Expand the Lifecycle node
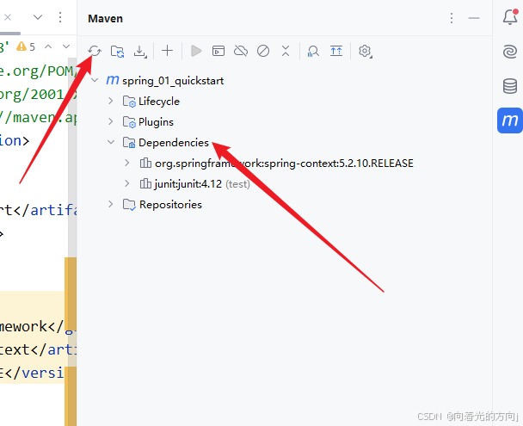This screenshot has width=523, height=426. click(111, 101)
